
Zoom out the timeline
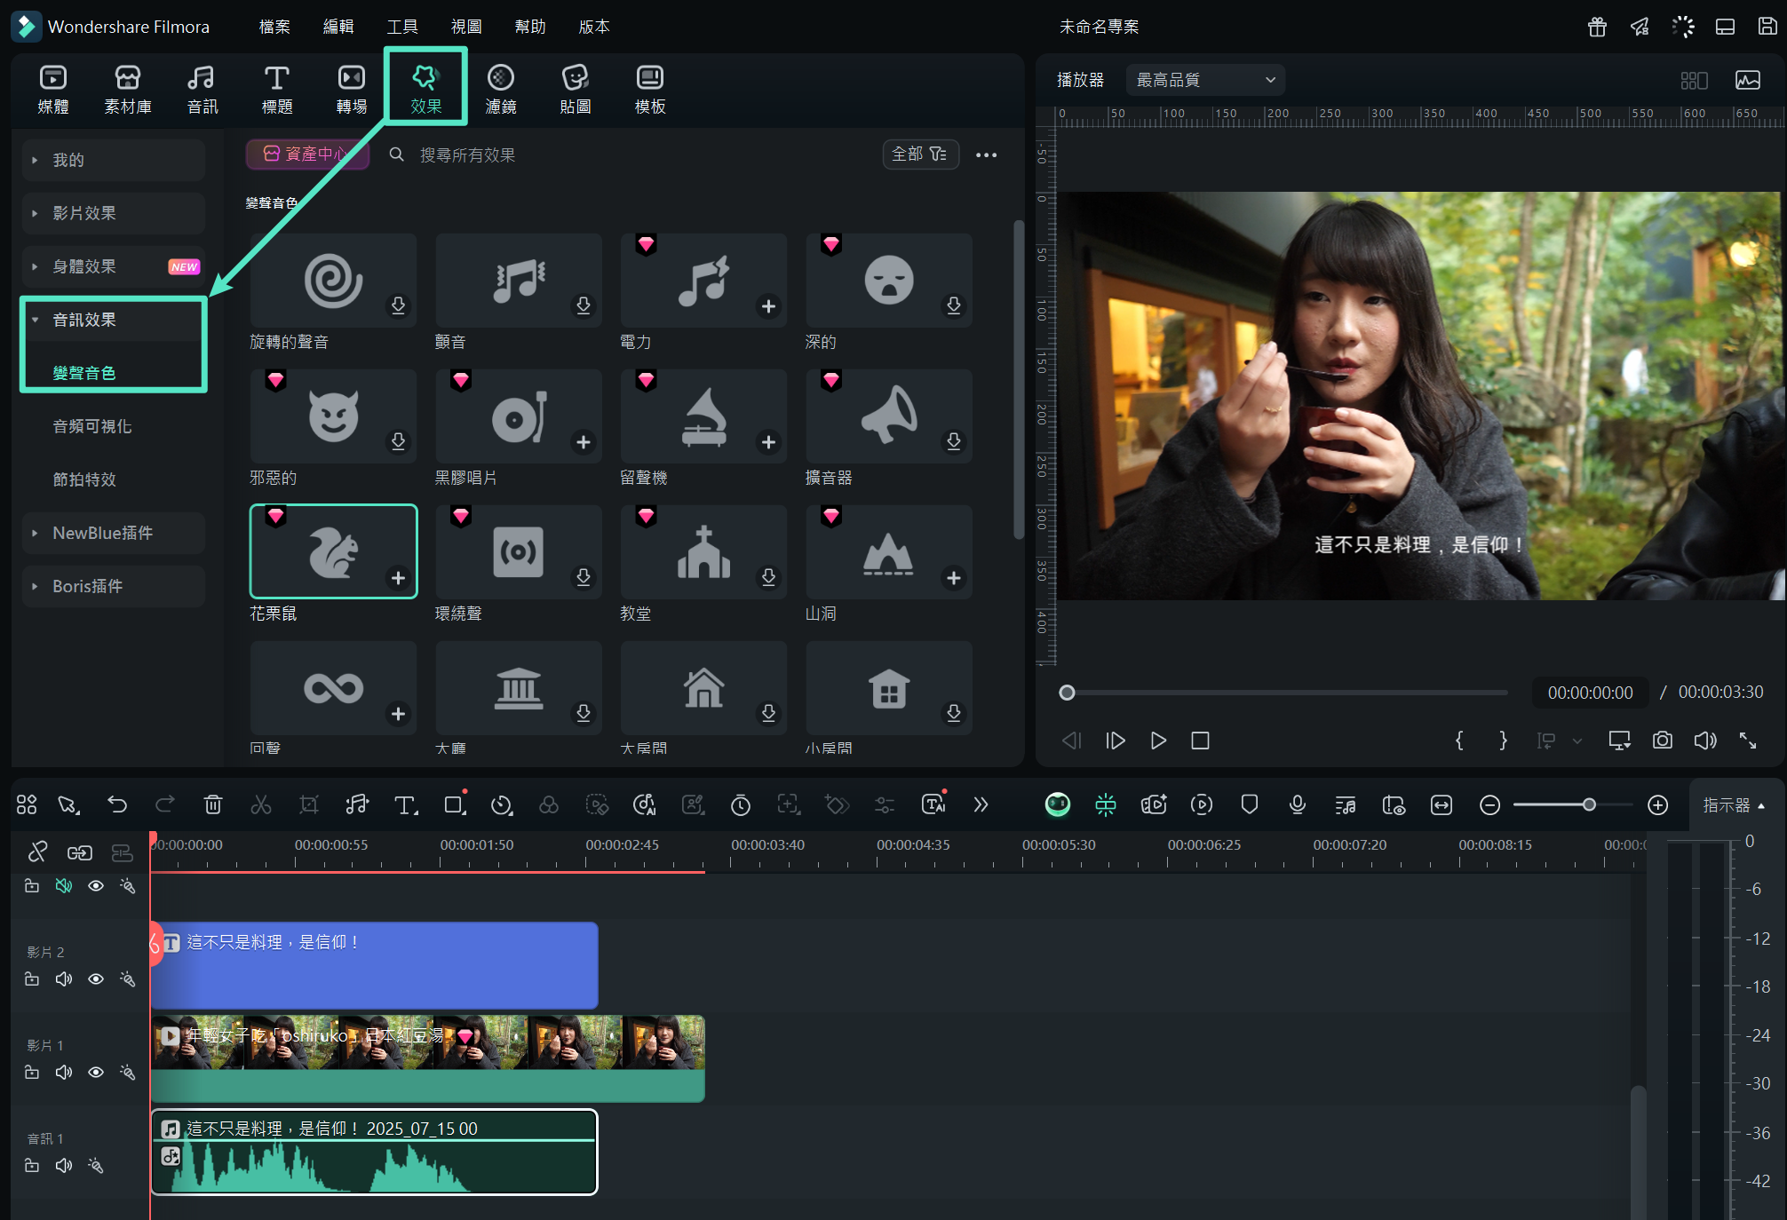[x=1489, y=804]
